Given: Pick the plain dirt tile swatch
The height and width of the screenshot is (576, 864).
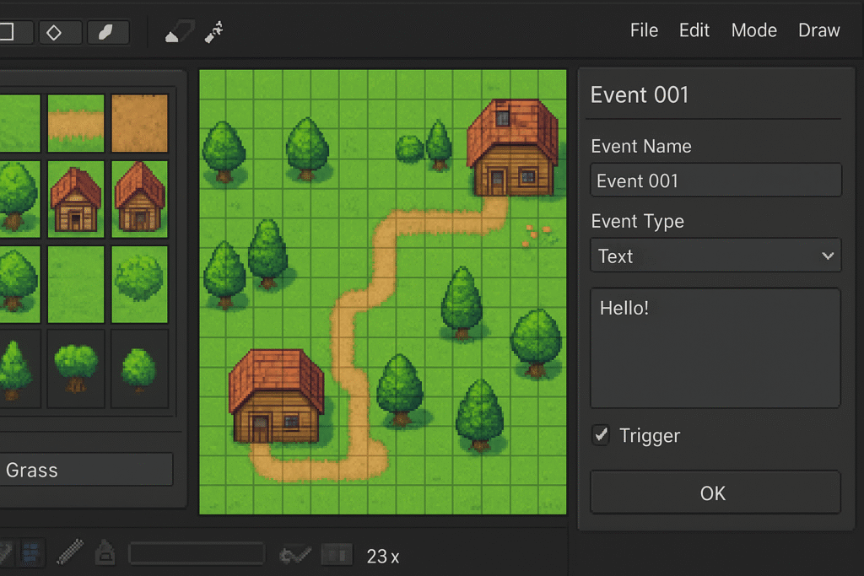Looking at the screenshot, I should click(x=139, y=123).
